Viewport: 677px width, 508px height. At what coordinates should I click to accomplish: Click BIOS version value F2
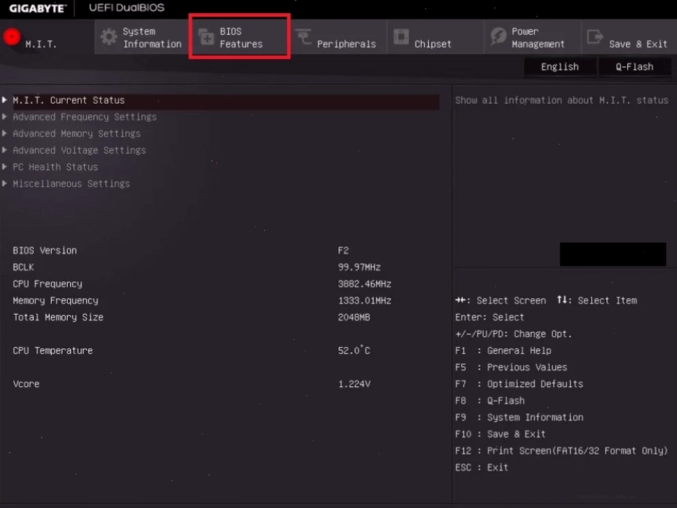click(x=343, y=251)
